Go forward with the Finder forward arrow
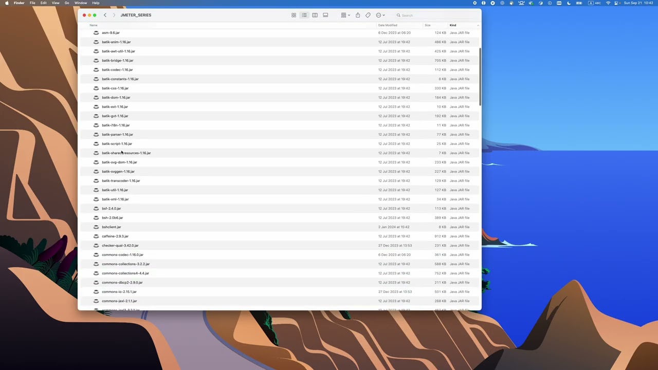 click(x=114, y=15)
